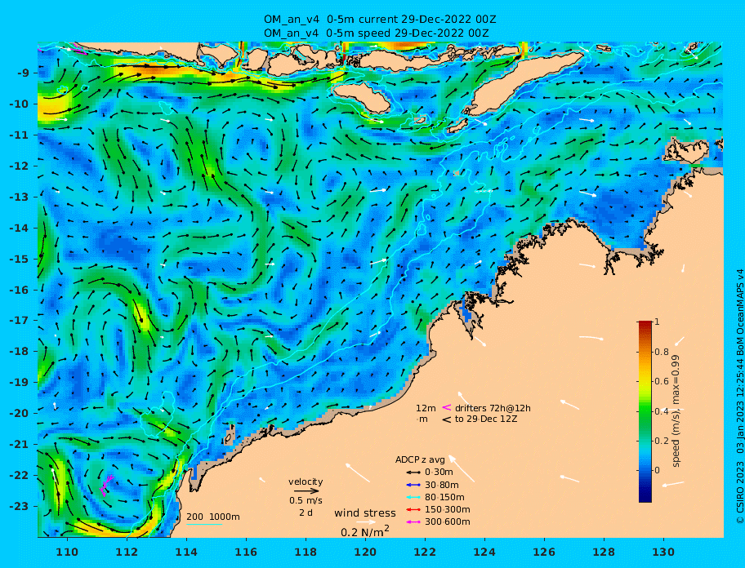Click the white wind stress scale arrow
The image size is (745, 568).
366,522
